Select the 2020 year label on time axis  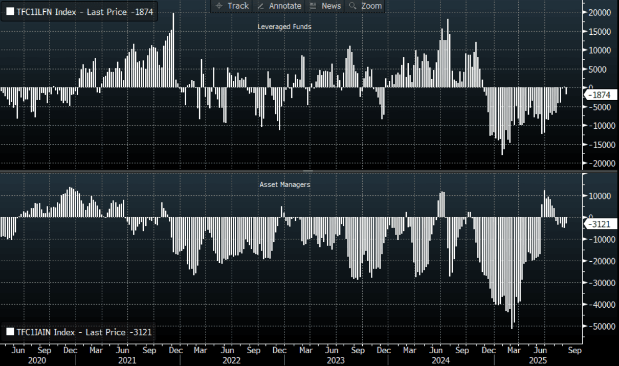[37, 360]
